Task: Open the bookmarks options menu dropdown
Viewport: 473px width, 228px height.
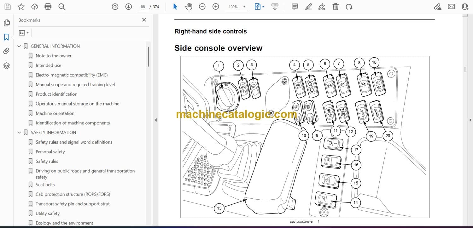Action: tap(24, 33)
